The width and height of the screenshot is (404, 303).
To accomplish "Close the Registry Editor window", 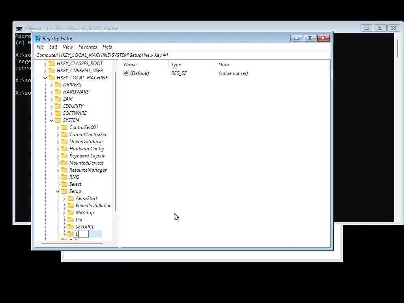I will [x=324, y=38].
